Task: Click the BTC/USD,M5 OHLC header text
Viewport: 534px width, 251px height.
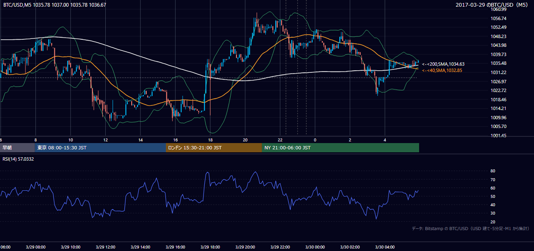Action: [54, 5]
